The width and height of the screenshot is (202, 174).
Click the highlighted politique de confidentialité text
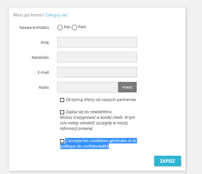coord(84,146)
